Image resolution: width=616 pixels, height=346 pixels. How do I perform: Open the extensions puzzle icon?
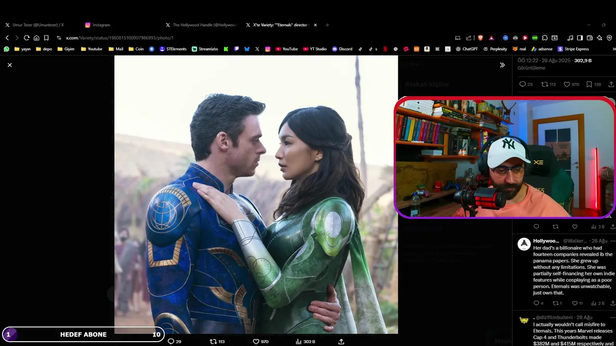(545, 37)
